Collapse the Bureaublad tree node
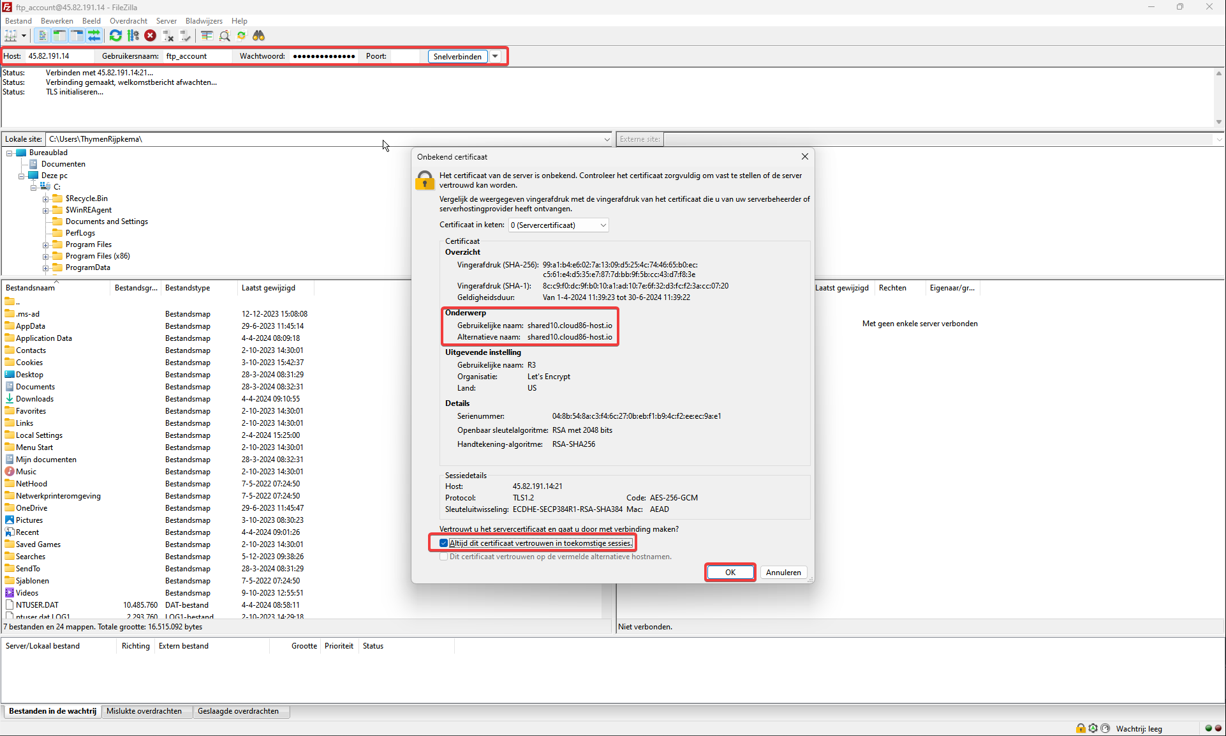Viewport: 1226px width, 736px height. coord(10,153)
